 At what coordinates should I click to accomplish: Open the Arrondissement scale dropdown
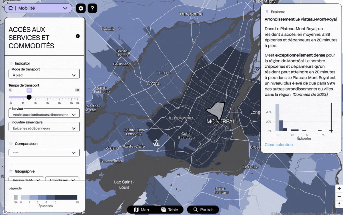click(x=62, y=179)
